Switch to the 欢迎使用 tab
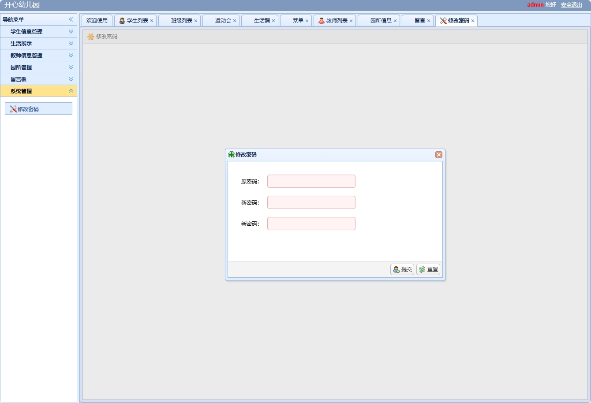The image size is (591, 403). click(x=97, y=21)
